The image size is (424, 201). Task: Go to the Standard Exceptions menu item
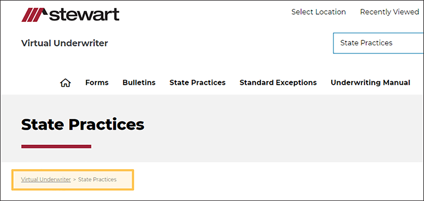[278, 83]
